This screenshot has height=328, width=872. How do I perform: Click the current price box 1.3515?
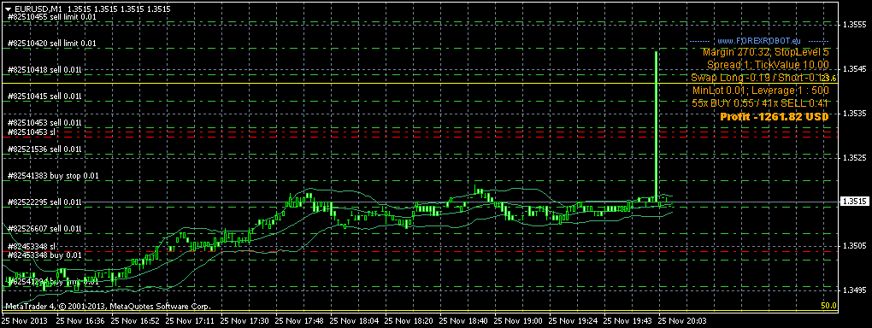coord(855,202)
